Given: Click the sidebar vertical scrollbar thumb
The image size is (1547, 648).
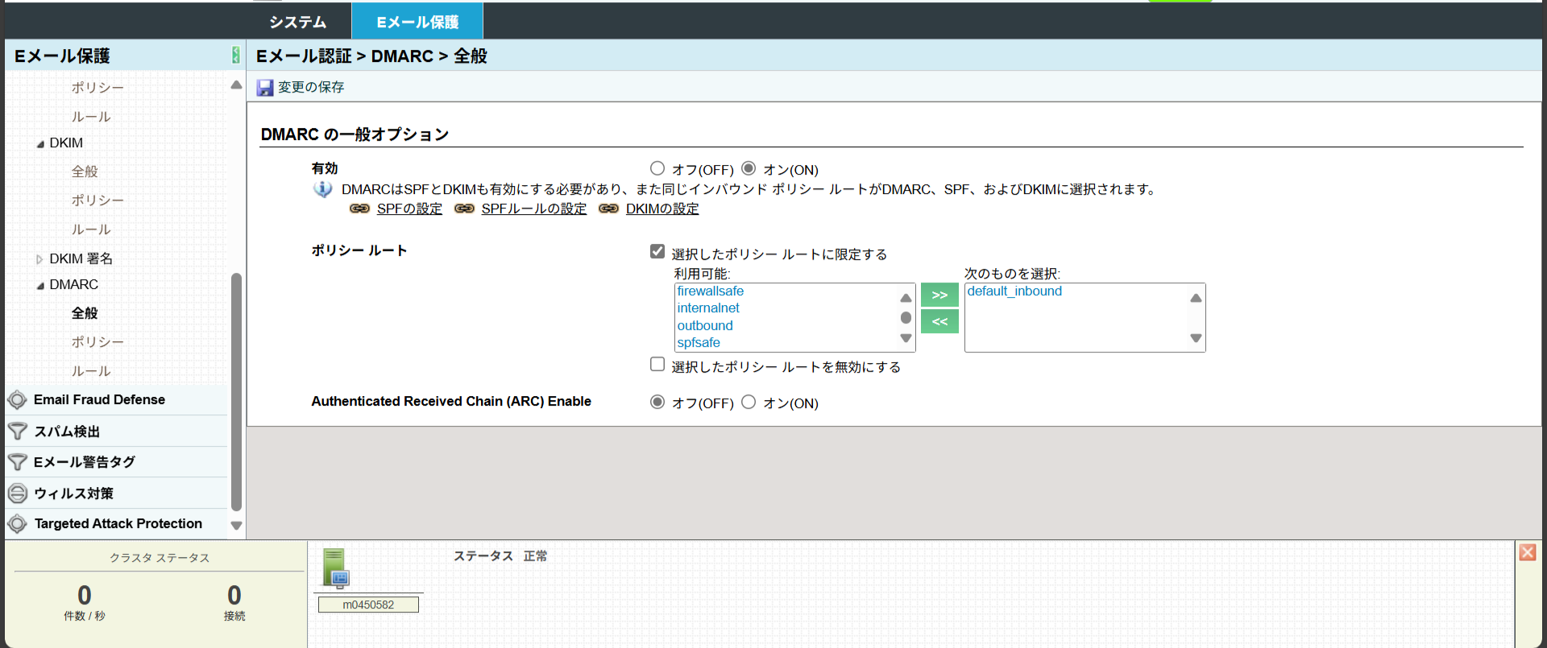Looking at the screenshot, I should [236, 391].
